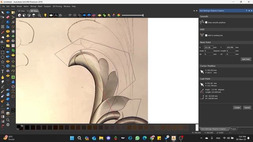Select the Create Circle tool
The height and width of the screenshot is (142, 253).
click(3, 57)
